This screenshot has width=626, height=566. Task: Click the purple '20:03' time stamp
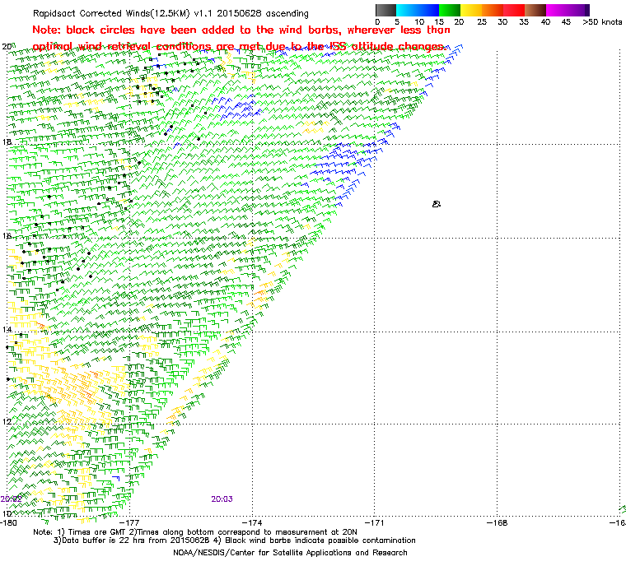(x=222, y=499)
